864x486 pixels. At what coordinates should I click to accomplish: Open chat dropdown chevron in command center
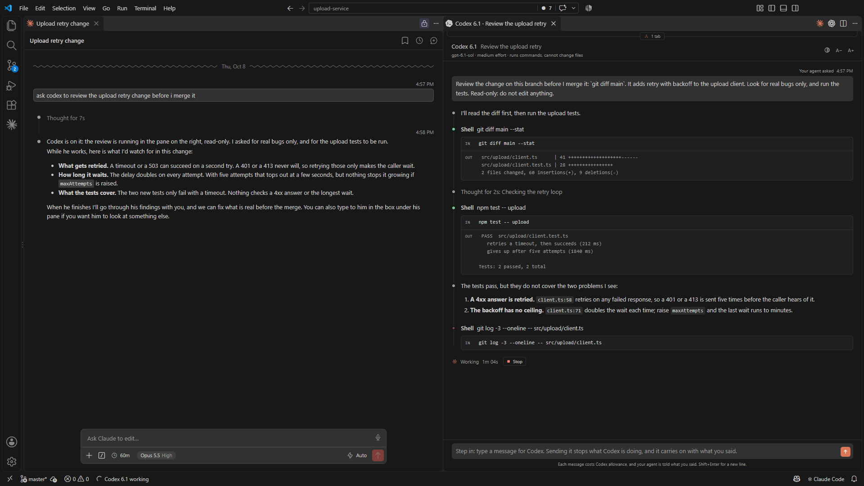coord(574,8)
